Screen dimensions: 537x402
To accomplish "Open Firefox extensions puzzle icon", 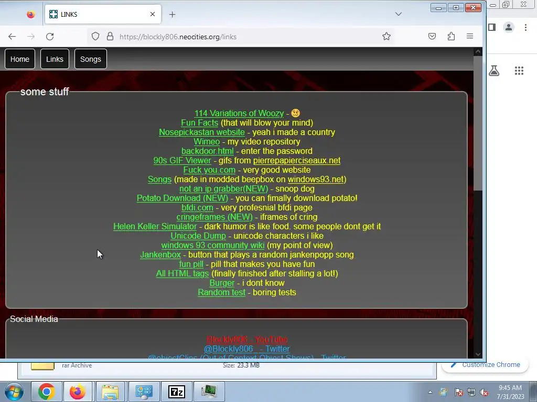I will click(x=452, y=36).
